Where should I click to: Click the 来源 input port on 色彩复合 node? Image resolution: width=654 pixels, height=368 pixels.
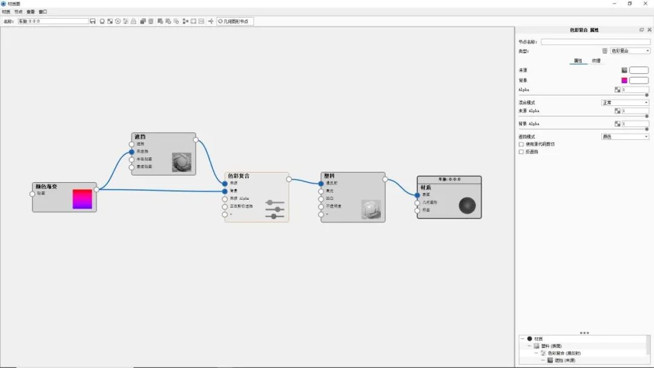pos(225,183)
